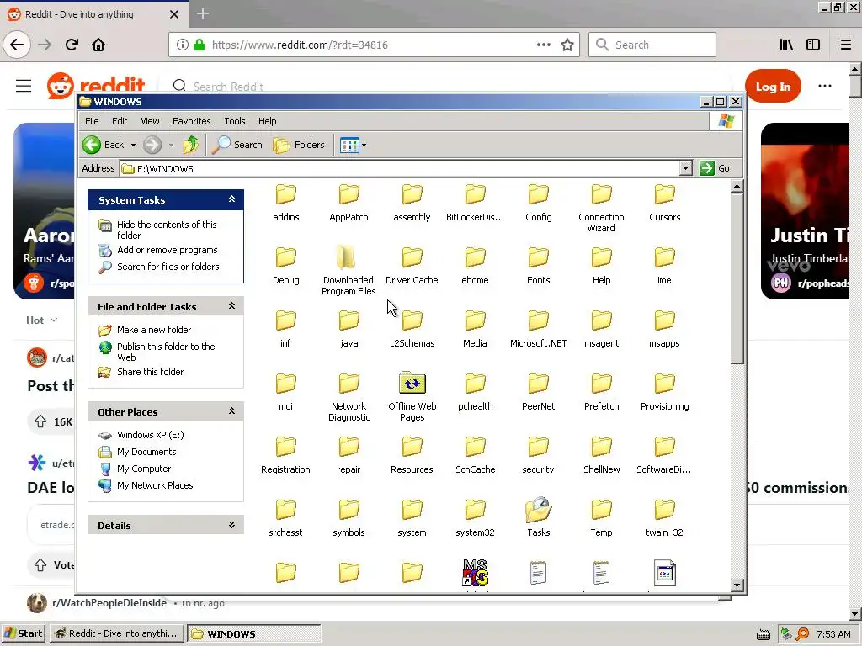Select the Temp folder icon

[x=601, y=510]
